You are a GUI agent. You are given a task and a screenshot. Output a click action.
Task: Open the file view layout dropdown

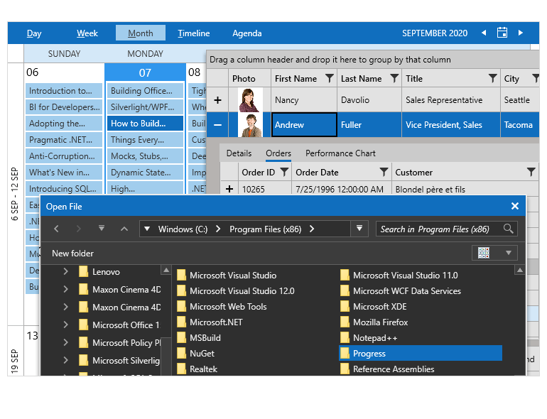coord(508,253)
